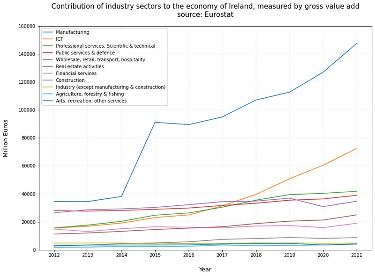Select the Real estate activities legend label
Viewport: 375px width, 276px height.
[79, 67]
